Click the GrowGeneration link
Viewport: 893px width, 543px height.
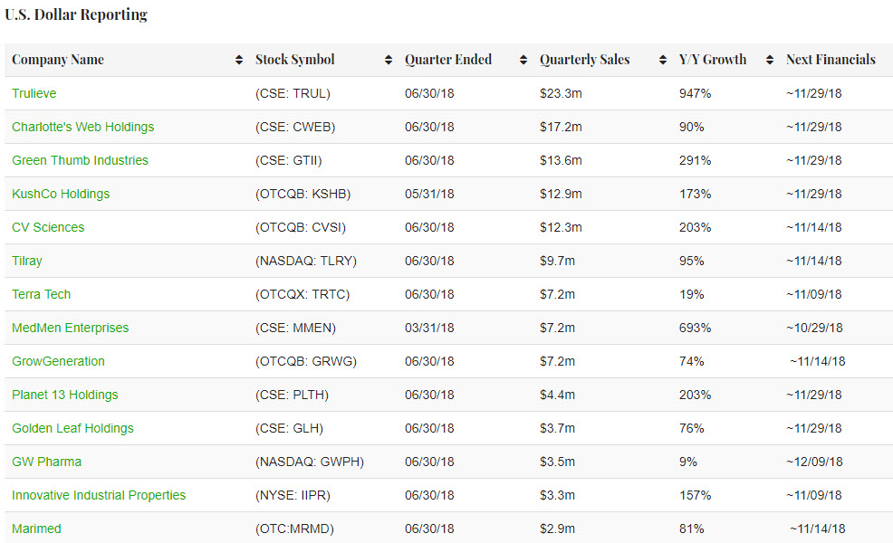[58, 361]
